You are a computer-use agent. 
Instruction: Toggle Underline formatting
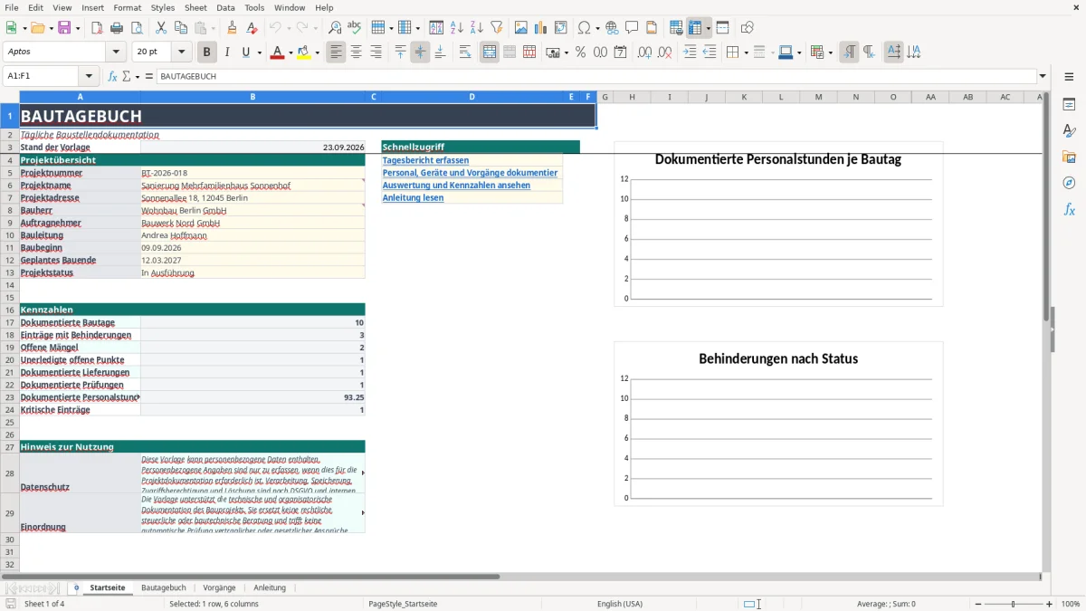[x=245, y=53]
